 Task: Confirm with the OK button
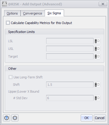pyautogui.click(x=87, y=118)
